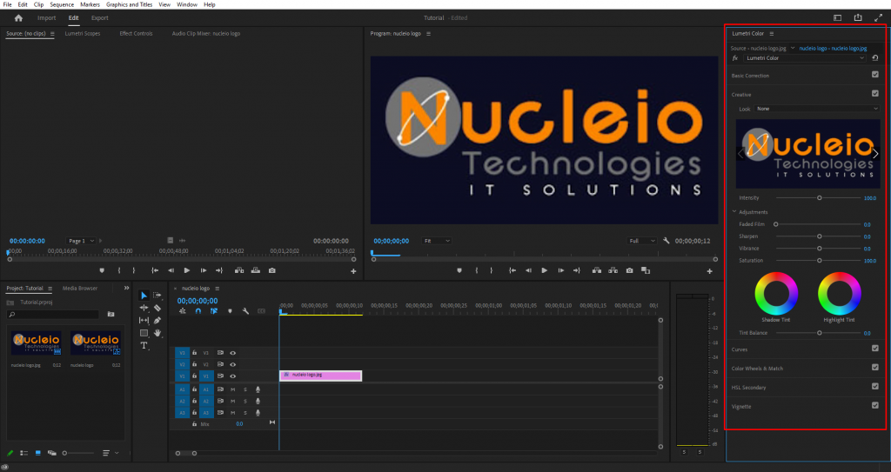Maximize video output fullscreen icon

click(879, 18)
